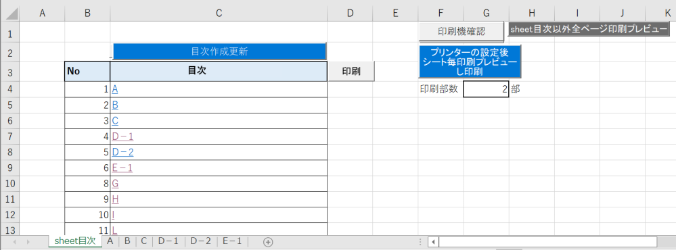Click the previous sheet navigation arrow
The width and height of the screenshot is (676, 250).
(14, 242)
